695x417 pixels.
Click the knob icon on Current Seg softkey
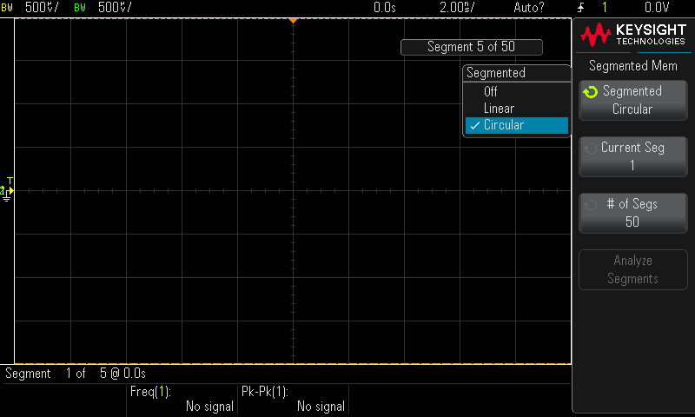591,149
